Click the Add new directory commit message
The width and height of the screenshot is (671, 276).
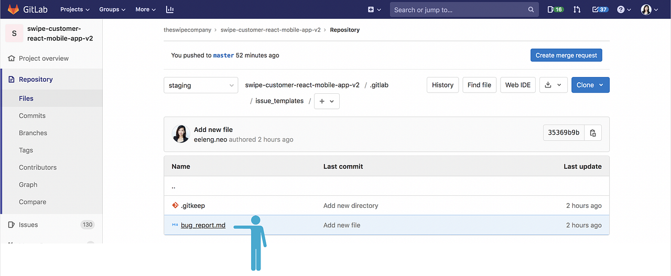(x=351, y=206)
